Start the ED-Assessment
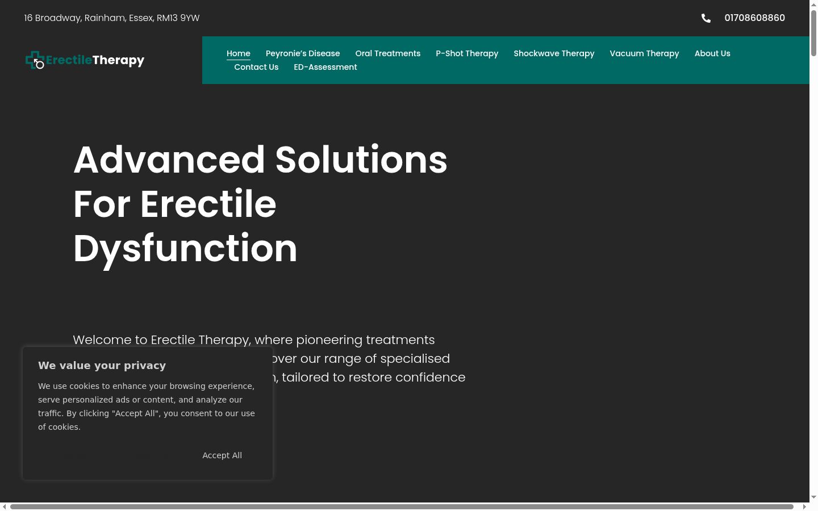 [325, 67]
